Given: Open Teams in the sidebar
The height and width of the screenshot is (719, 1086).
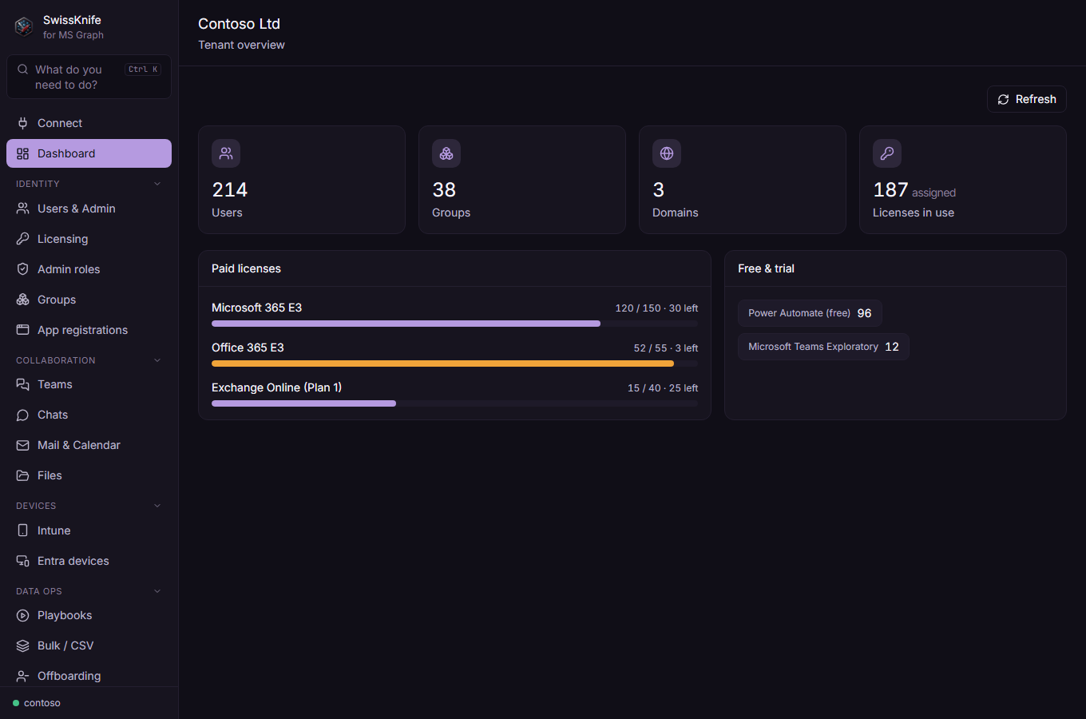Looking at the screenshot, I should (89, 384).
